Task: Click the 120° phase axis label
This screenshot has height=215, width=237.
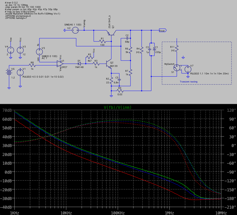Action: (231, 110)
